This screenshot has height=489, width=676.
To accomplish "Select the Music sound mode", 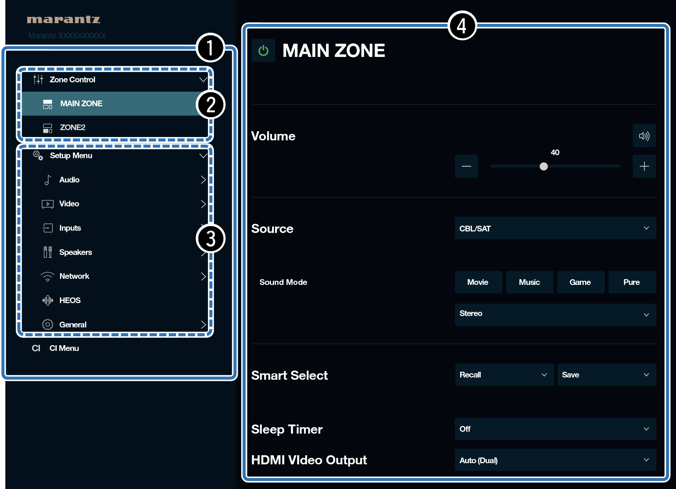I will click(529, 282).
